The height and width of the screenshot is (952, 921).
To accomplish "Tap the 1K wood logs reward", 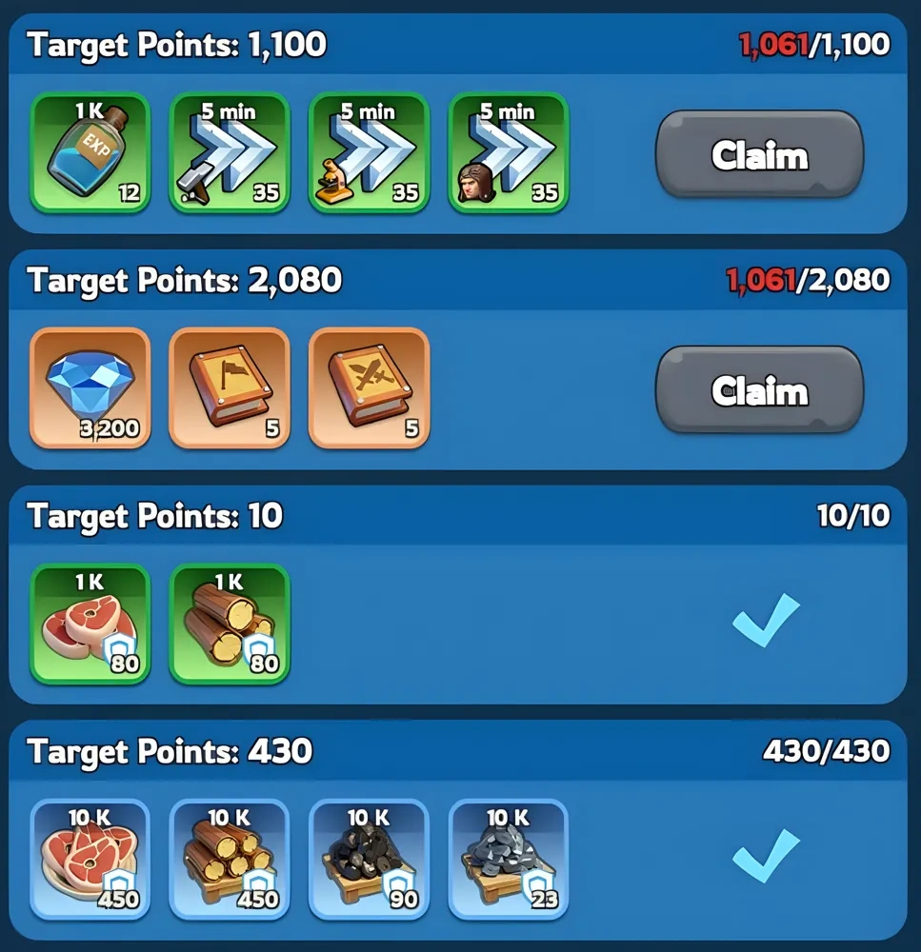I will click(x=230, y=625).
